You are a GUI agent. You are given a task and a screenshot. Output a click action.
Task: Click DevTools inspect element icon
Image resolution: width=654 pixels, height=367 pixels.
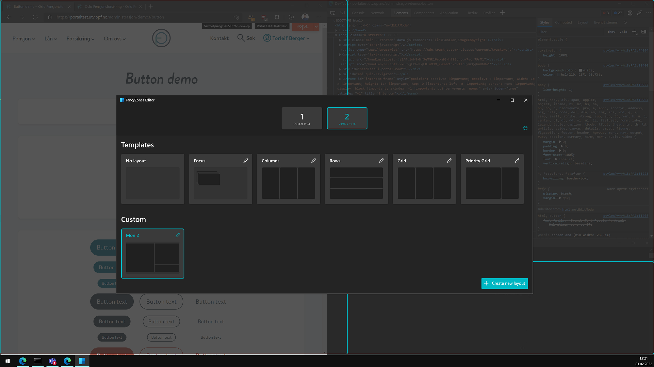pos(333,13)
